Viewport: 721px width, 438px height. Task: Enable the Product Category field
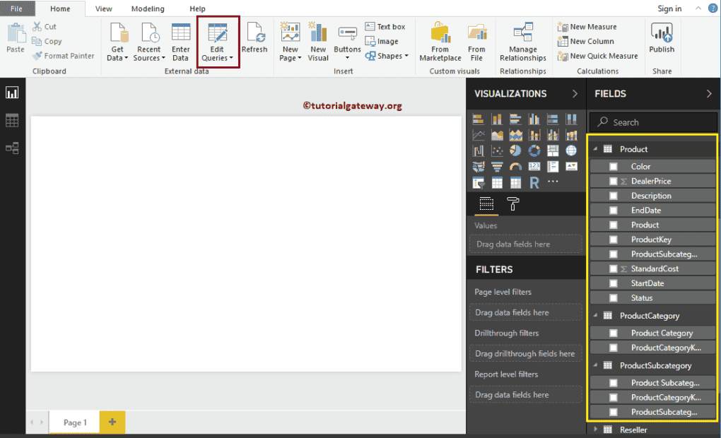pos(612,333)
